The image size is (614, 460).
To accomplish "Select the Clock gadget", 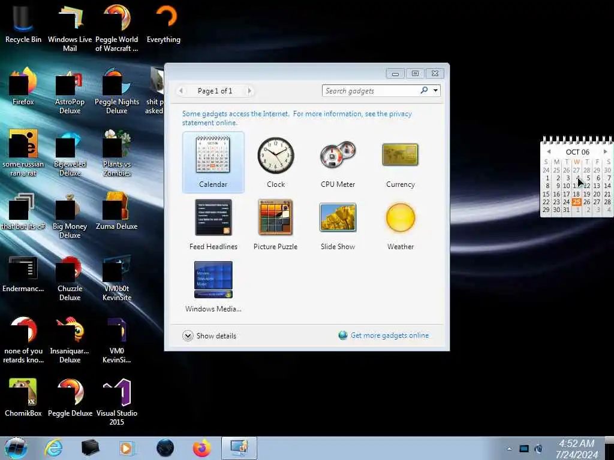I will pos(276,162).
